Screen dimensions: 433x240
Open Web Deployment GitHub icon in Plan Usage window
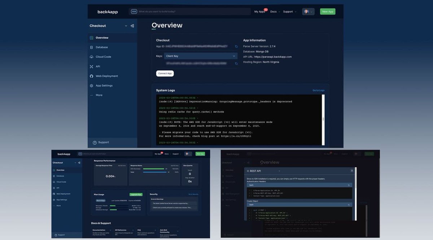54,194
